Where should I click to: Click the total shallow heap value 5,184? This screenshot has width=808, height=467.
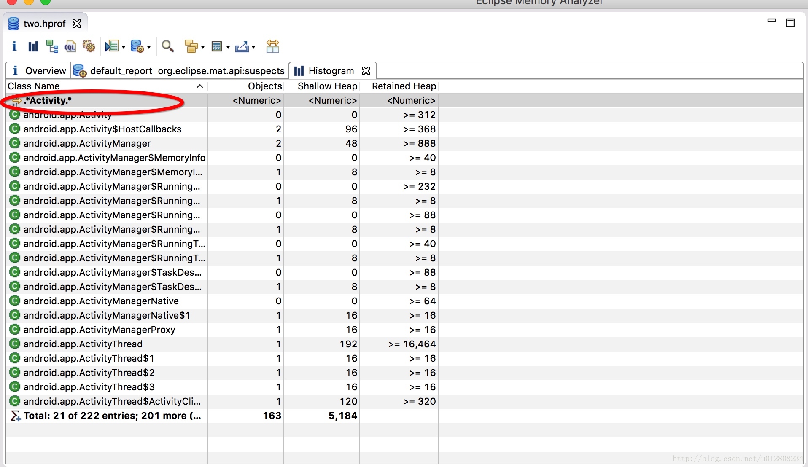tap(343, 416)
